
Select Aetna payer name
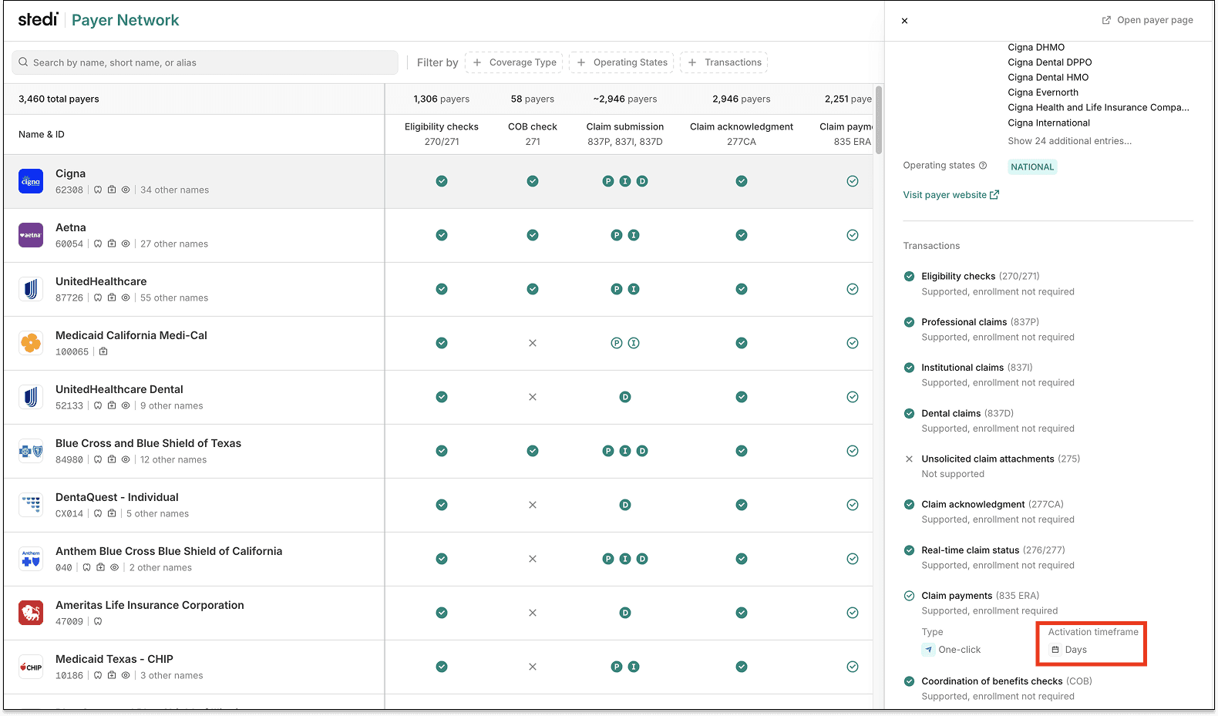point(71,227)
